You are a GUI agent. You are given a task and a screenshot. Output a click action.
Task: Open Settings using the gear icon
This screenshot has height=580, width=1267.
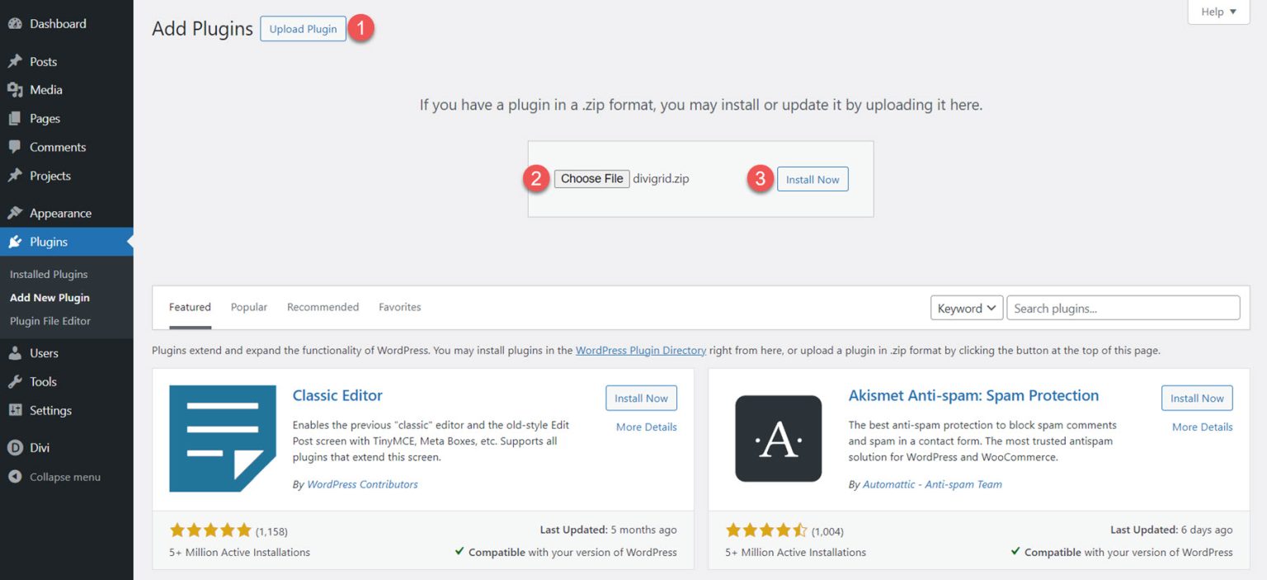click(16, 410)
